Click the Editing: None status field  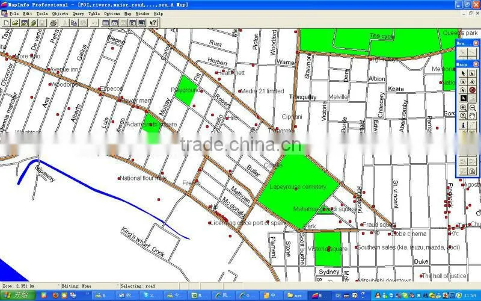(76, 286)
